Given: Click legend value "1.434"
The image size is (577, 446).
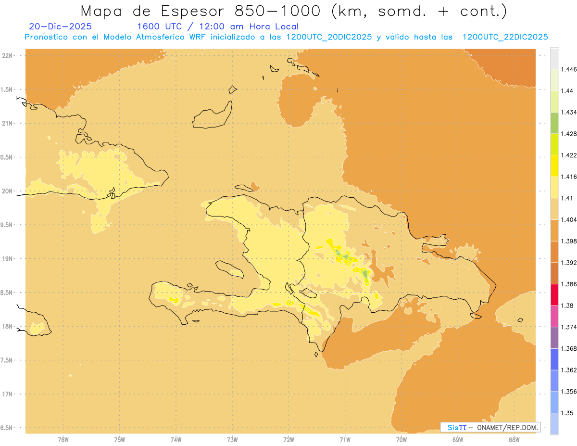Looking at the screenshot, I should 568,112.
